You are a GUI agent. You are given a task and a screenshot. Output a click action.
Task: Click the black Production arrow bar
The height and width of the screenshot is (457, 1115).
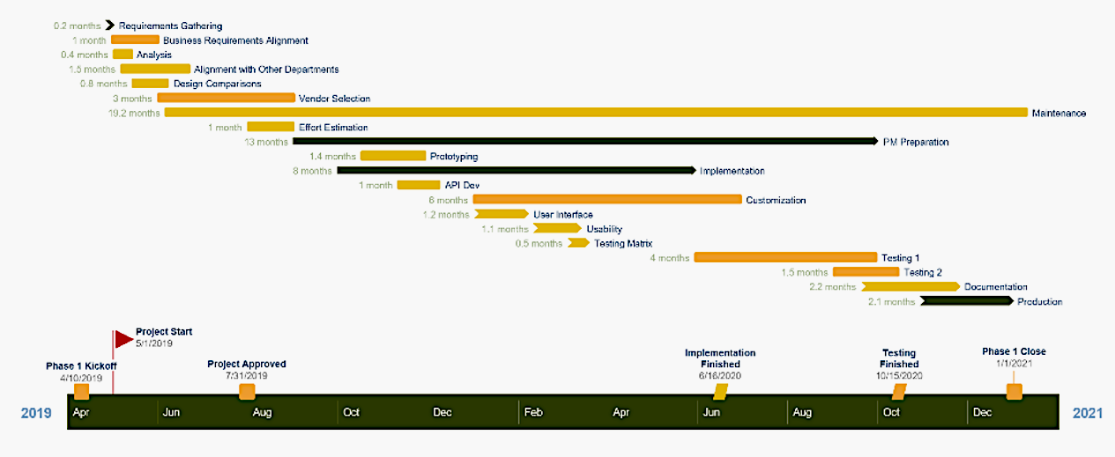(x=967, y=301)
